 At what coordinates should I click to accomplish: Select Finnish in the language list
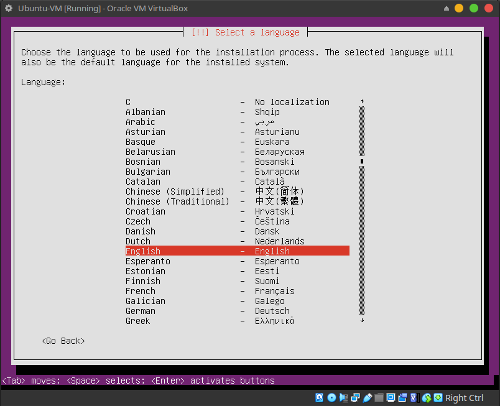[x=238, y=281]
